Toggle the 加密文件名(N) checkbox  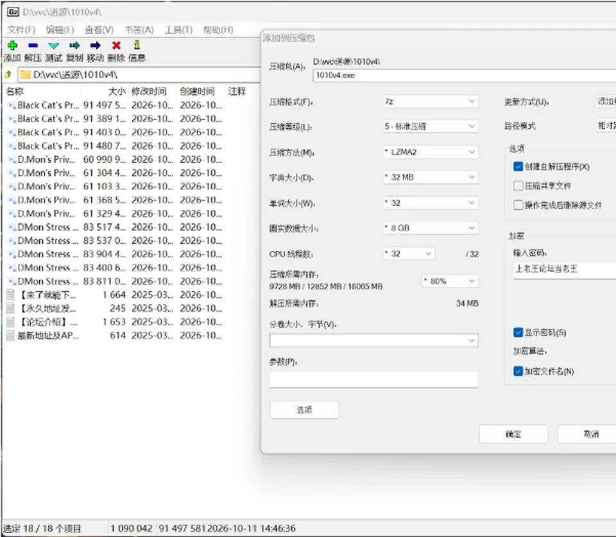coord(518,371)
